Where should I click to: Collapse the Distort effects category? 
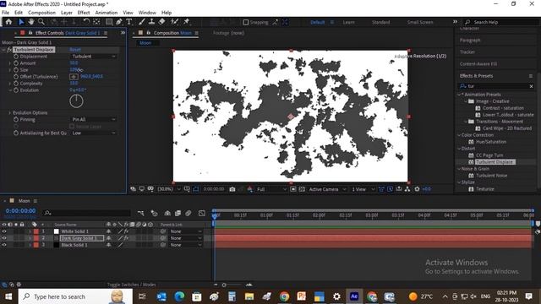(x=459, y=149)
